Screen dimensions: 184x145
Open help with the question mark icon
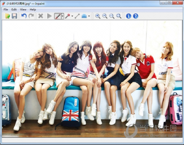point(136,16)
